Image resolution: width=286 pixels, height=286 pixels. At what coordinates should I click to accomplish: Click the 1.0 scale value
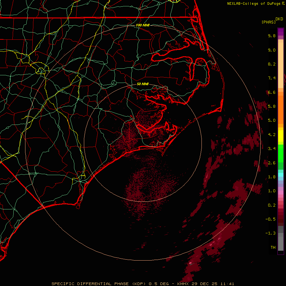coord(272,191)
